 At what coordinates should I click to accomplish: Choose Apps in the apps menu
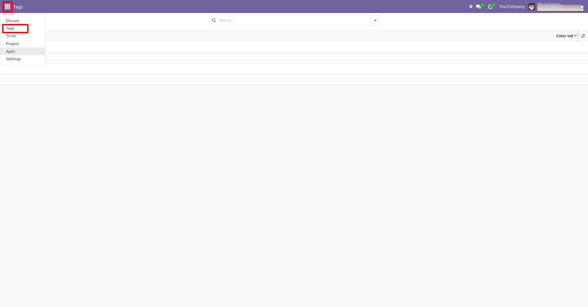coord(23,51)
